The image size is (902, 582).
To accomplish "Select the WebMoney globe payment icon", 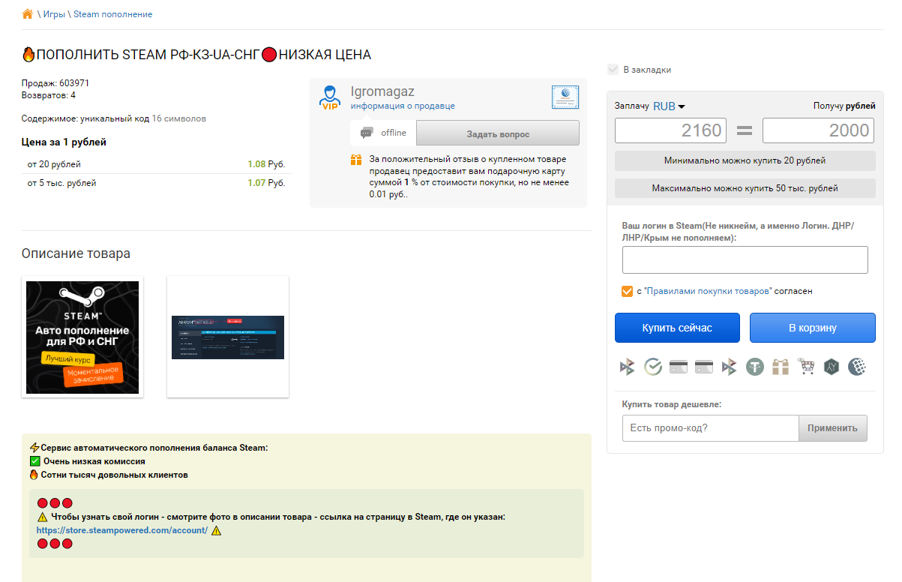I will (857, 367).
